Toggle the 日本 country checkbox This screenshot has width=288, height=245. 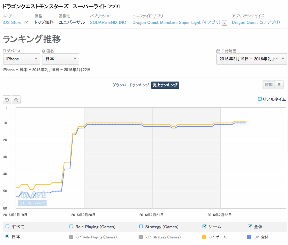[7, 236]
